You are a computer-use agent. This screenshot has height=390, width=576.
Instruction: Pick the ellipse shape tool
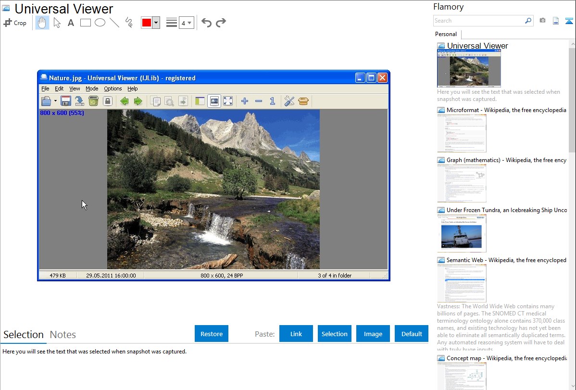(100, 23)
